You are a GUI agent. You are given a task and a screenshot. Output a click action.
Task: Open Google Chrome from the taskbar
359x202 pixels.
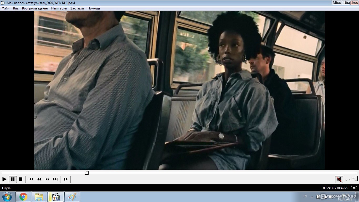(x=23, y=197)
